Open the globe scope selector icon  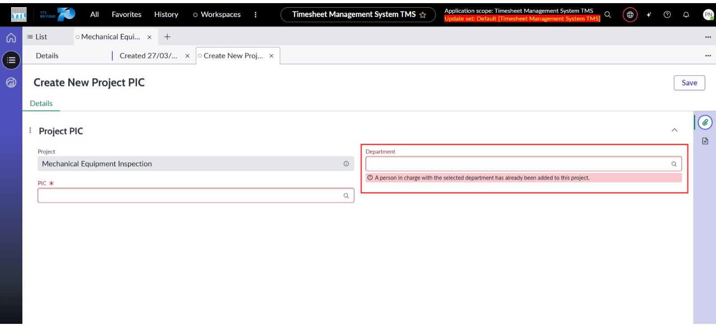tap(630, 15)
